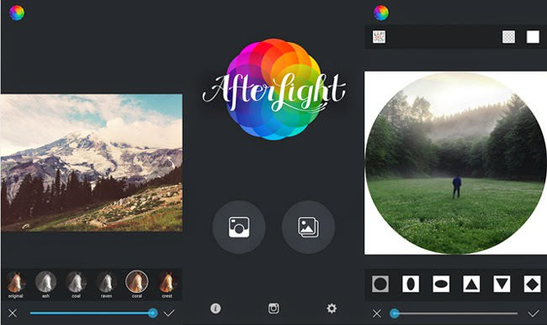Open the photo gallery picker button
The width and height of the screenshot is (547, 325).
[x=308, y=227]
